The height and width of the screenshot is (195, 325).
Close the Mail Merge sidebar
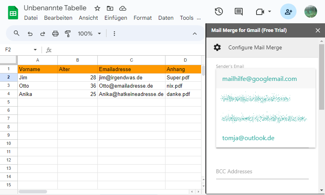pos(318,30)
